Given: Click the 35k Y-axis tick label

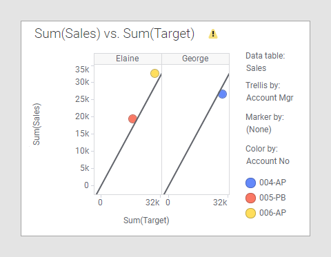Looking at the screenshot, I should (82, 70).
